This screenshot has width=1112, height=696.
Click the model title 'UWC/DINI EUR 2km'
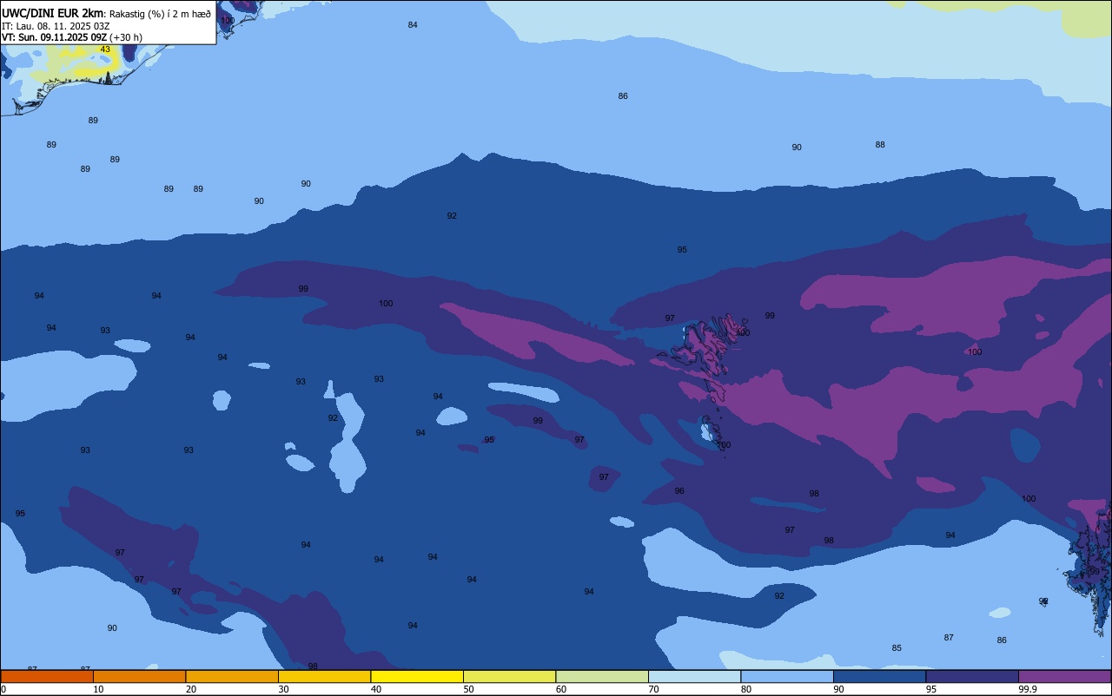point(52,13)
